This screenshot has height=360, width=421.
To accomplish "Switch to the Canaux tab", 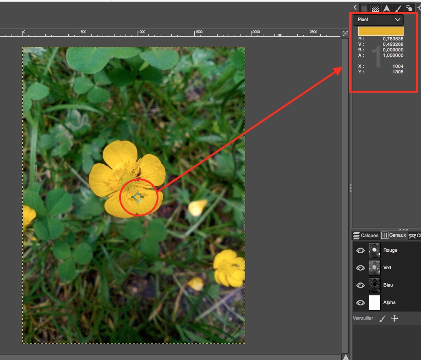I will pos(394,235).
